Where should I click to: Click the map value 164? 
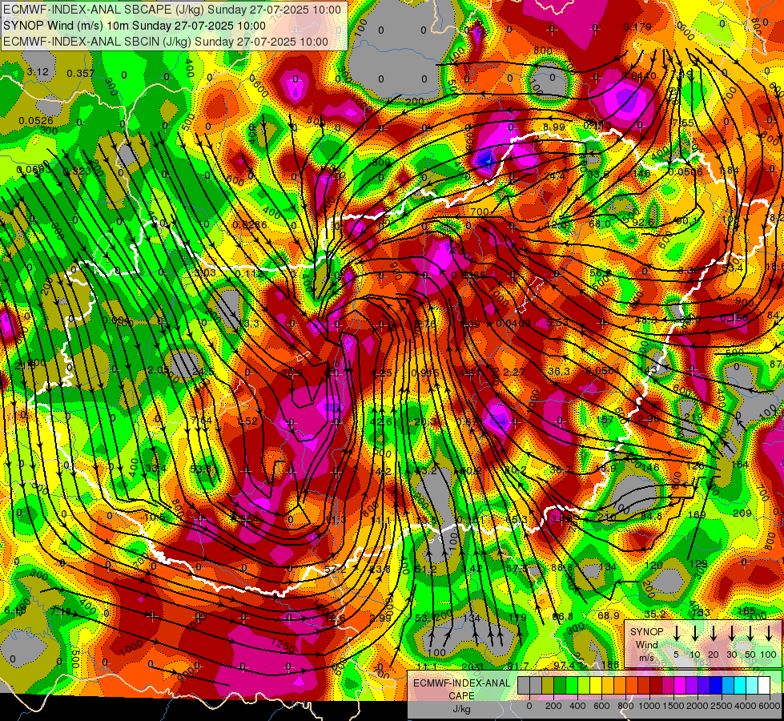pyautogui.click(x=740, y=465)
